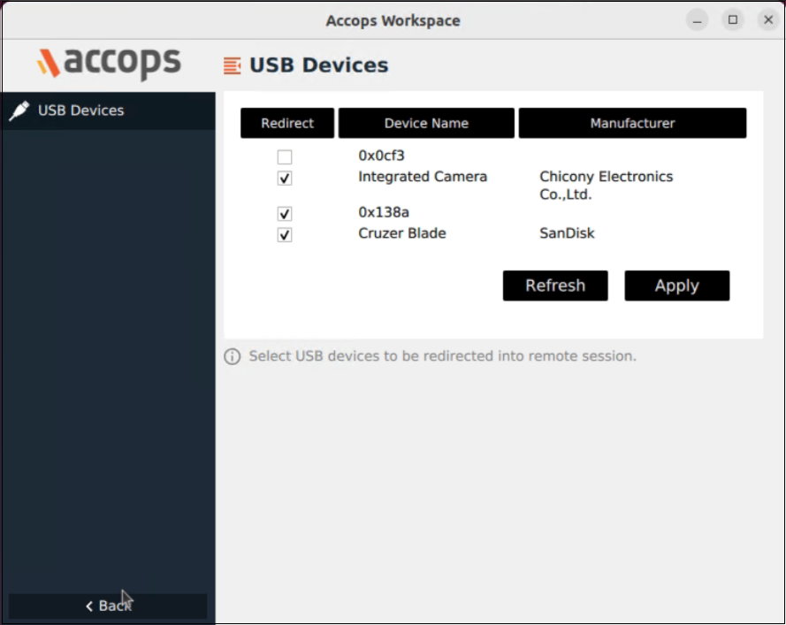The image size is (786, 625).
Task: Click the Back chevron arrow icon
Action: [x=88, y=606]
